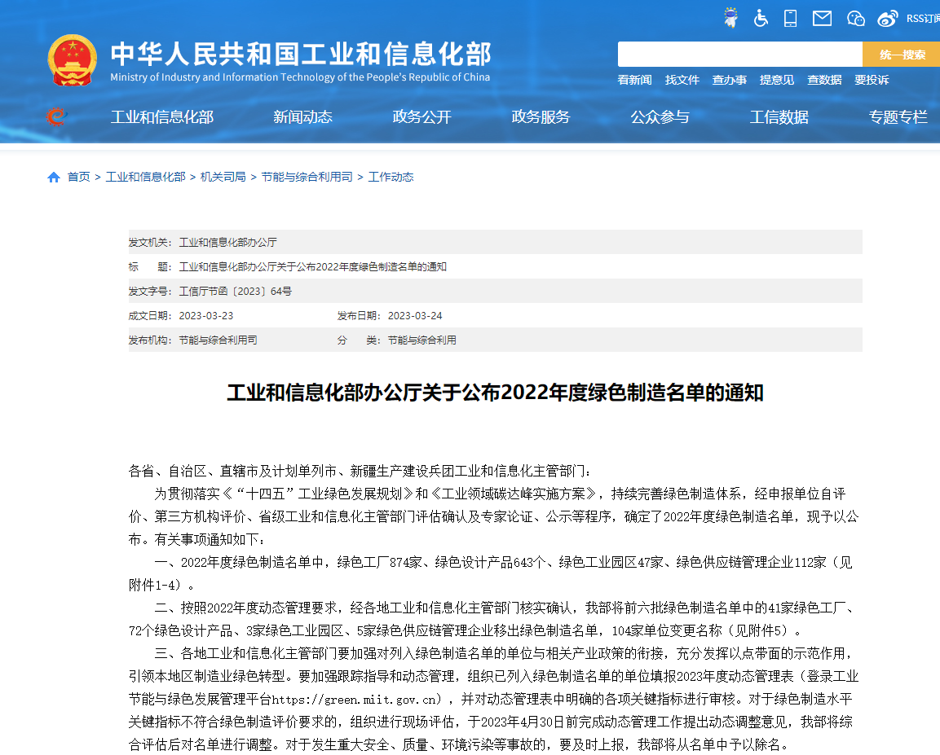940x755 pixels.
Task: Click the mobile version phone icon
Action: 789,17
